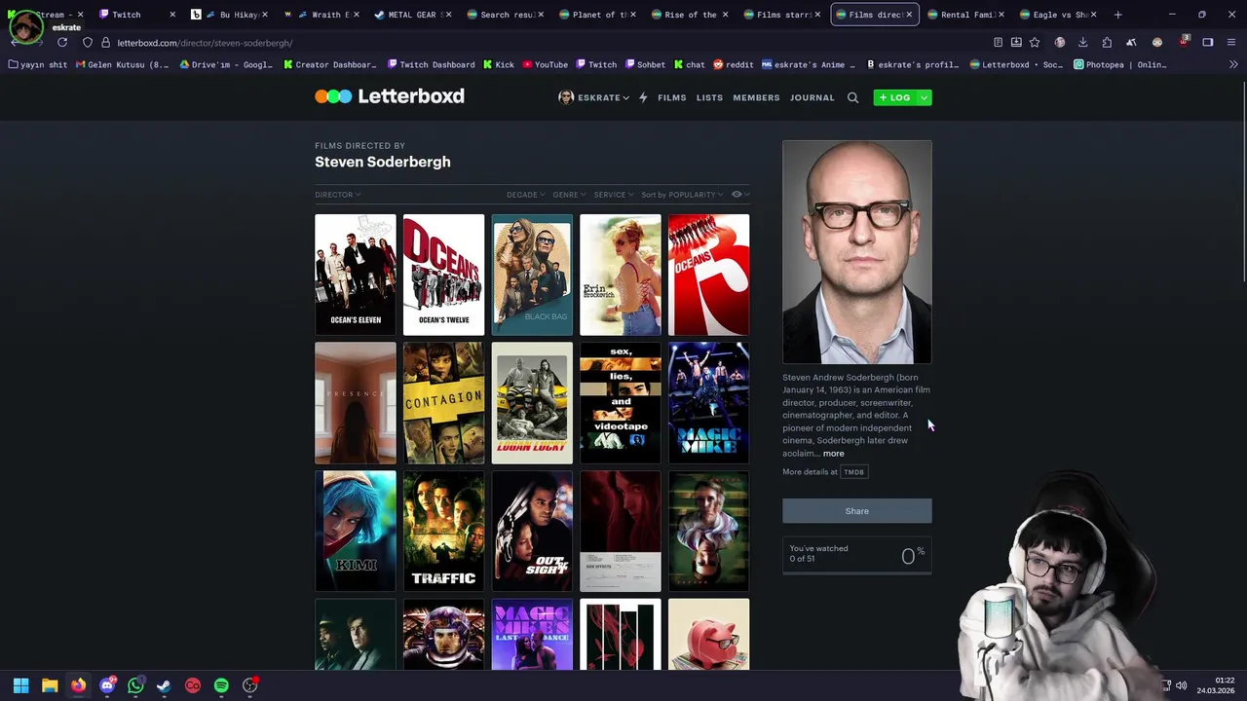Click the You've watched 0% progress panel

[x=856, y=555]
